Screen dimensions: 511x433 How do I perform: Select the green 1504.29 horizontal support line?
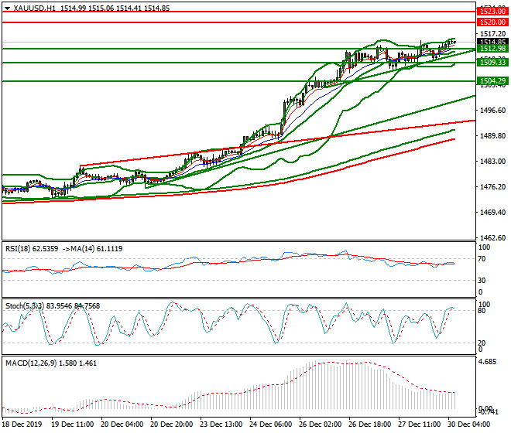pos(238,81)
